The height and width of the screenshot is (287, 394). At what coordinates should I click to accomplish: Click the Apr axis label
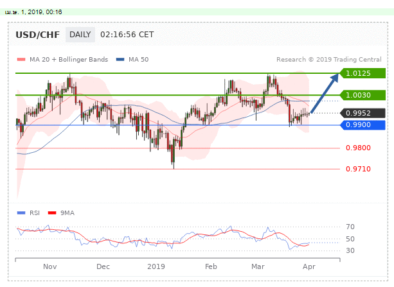click(x=309, y=266)
